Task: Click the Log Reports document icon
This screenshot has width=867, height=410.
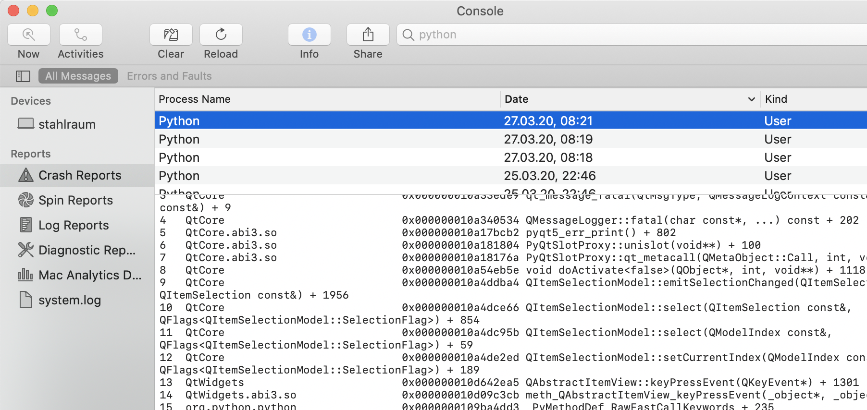Action: point(25,225)
